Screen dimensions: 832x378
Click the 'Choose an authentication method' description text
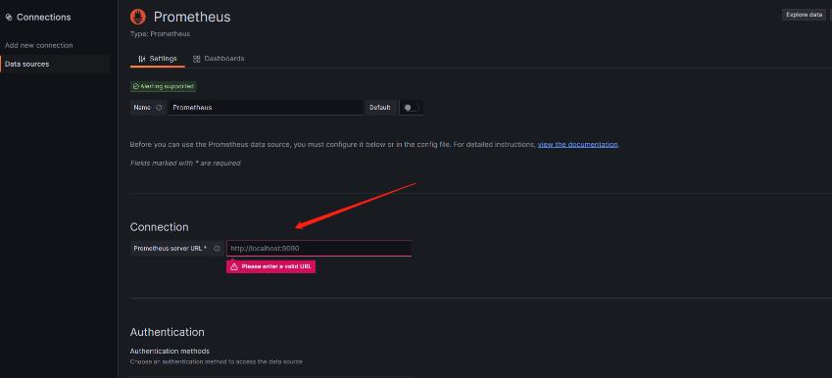(216, 361)
